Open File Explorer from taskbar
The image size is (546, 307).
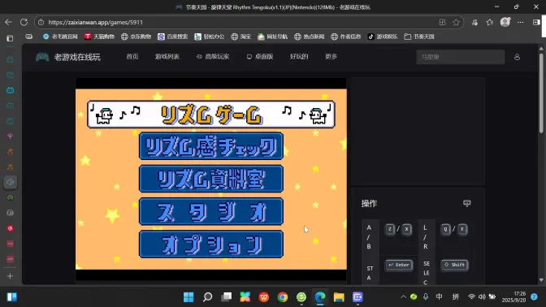tap(339, 297)
